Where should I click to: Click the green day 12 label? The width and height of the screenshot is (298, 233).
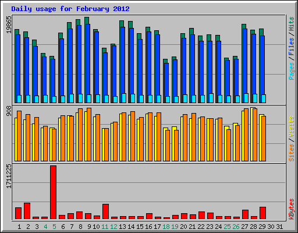(x=113, y=227)
